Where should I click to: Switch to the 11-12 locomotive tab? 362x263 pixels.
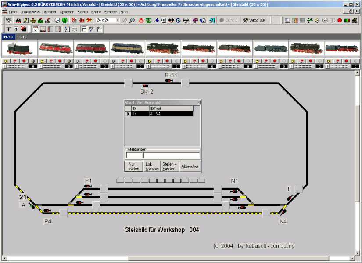click(22, 37)
